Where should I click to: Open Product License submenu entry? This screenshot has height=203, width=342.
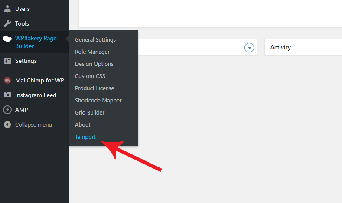(94, 88)
